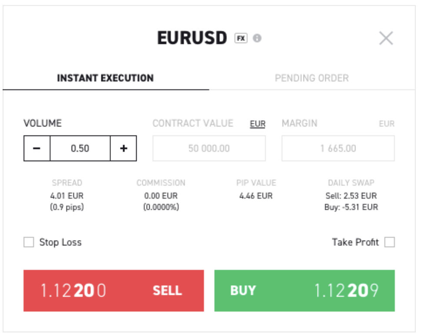Click the FX badge icon beside EURUSD
The image size is (421, 336).
pyautogui.click(x=241, y=38)
